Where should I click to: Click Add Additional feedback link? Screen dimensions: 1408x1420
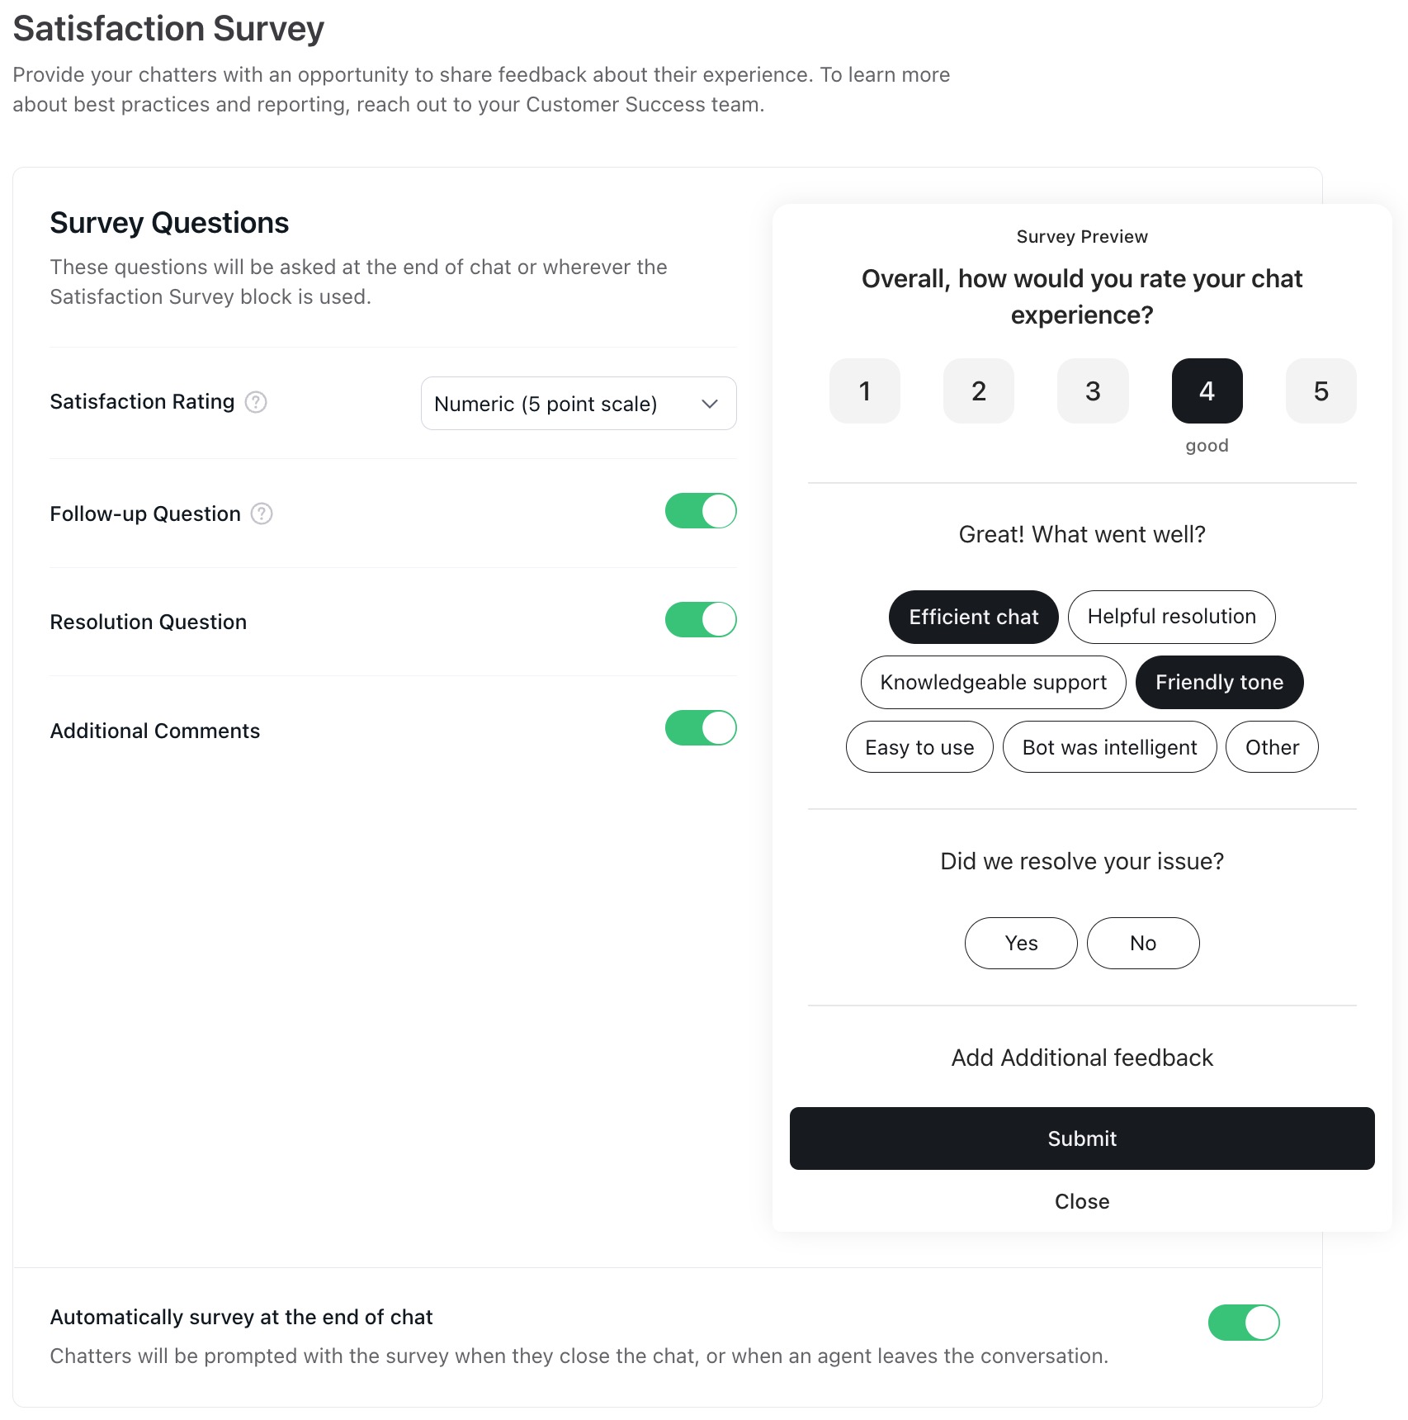tap(1082, 1058)
